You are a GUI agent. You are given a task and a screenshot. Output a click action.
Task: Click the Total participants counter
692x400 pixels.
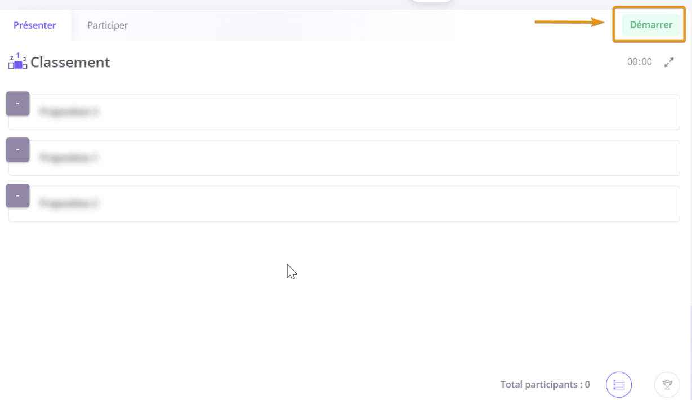pyautogui.click(x=545, y=385)
